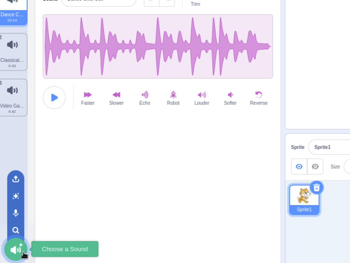Click into the Sprite name field
350x263 pixels.
click(x=329, y=147)
